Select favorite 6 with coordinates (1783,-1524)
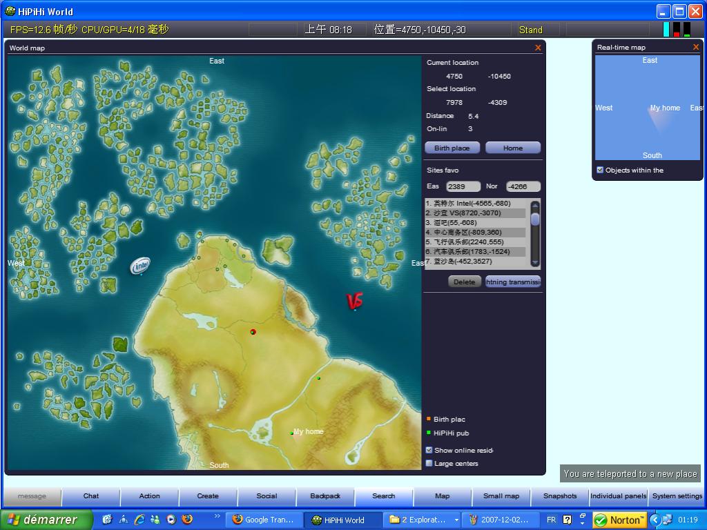Image resolution: width=707 pixels, height=530 pixels. coord(476,251)
